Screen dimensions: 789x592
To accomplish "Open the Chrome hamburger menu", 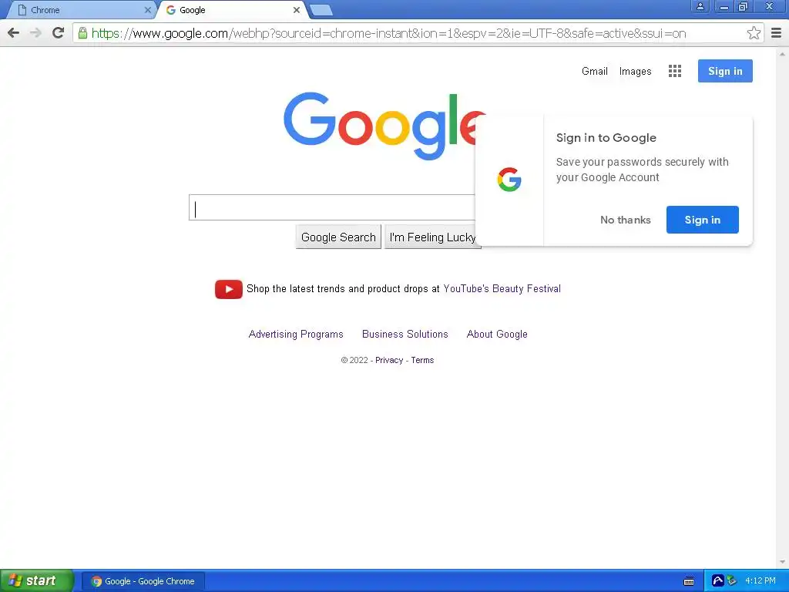I will click(x=777, y=33).
